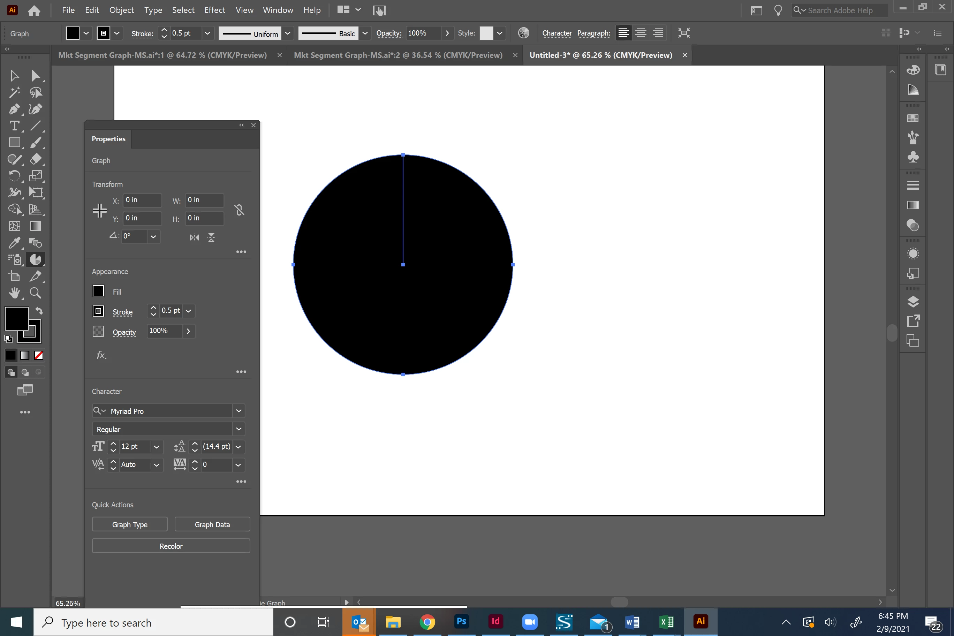Open the Layers panel icon
This screenshot has height=636, width=954.
tap(913, 302)
